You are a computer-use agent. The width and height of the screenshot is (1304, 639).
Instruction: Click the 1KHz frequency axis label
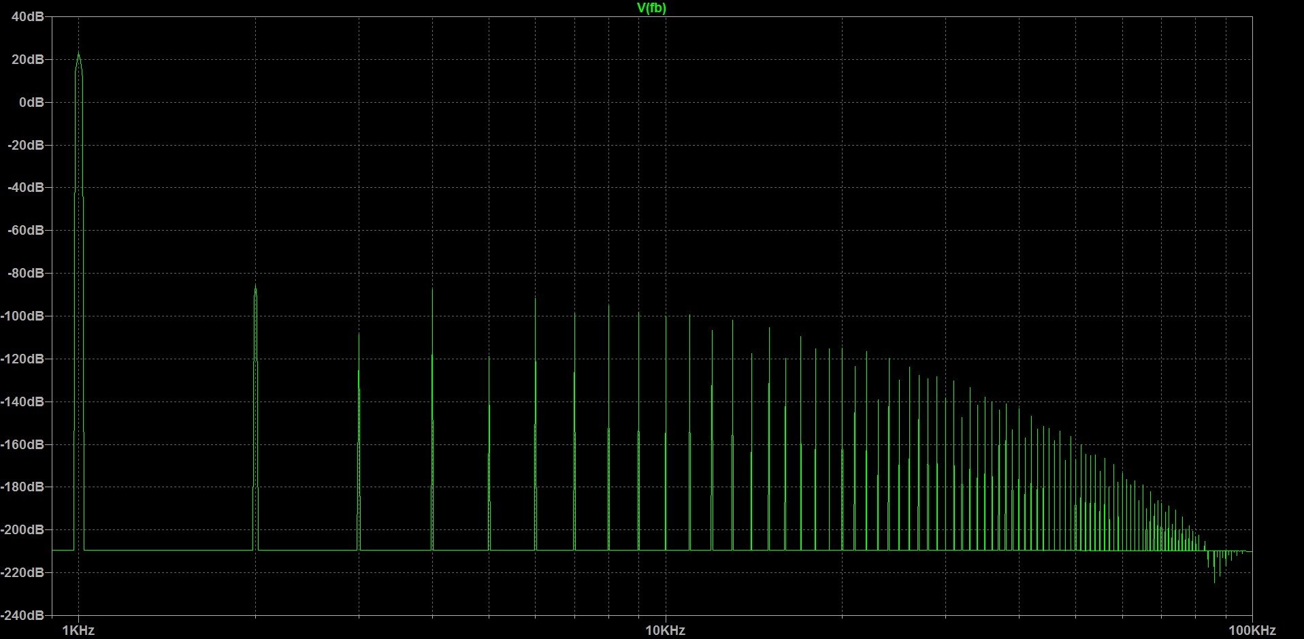pos(78,631)
